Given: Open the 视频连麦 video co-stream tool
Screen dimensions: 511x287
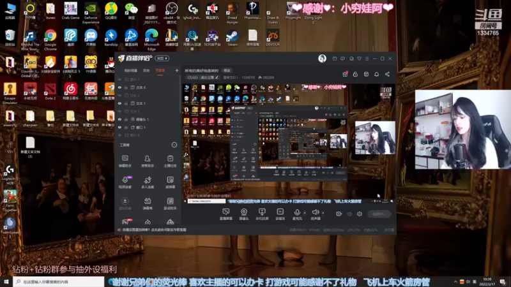Looking at the screenshot, I should 125,182.
